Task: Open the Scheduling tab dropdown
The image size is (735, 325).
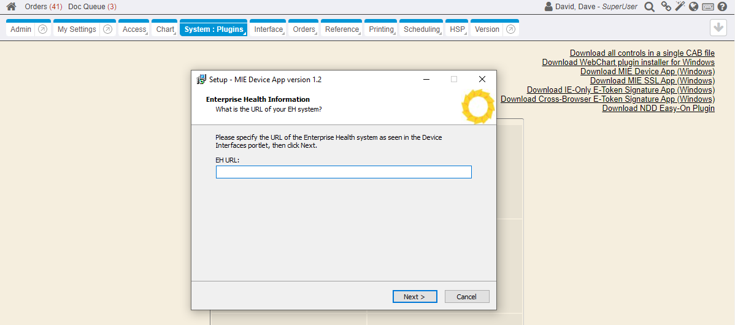Action: coord(421,29)
